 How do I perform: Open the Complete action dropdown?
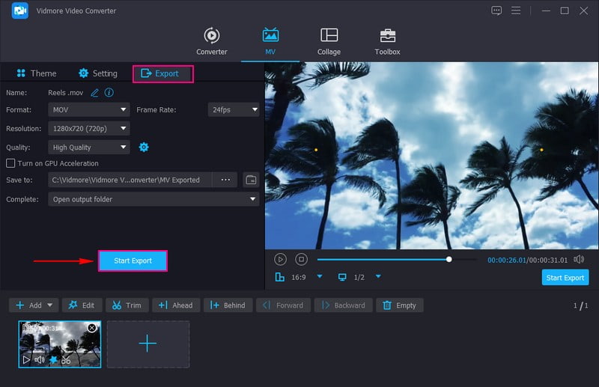(x=153, y=199)
